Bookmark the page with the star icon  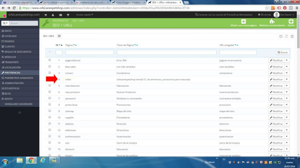click(267, 8)
